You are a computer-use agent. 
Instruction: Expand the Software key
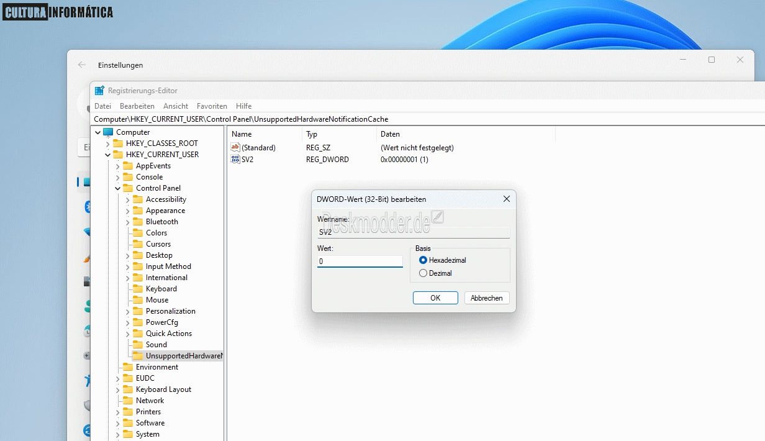pyautogui.click(x=117, y=423)
